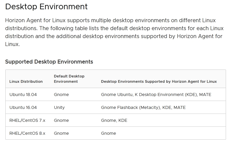231x144 pixels.
Task: Select the Linux Distribution column header
Action: [x=26, y=81]
